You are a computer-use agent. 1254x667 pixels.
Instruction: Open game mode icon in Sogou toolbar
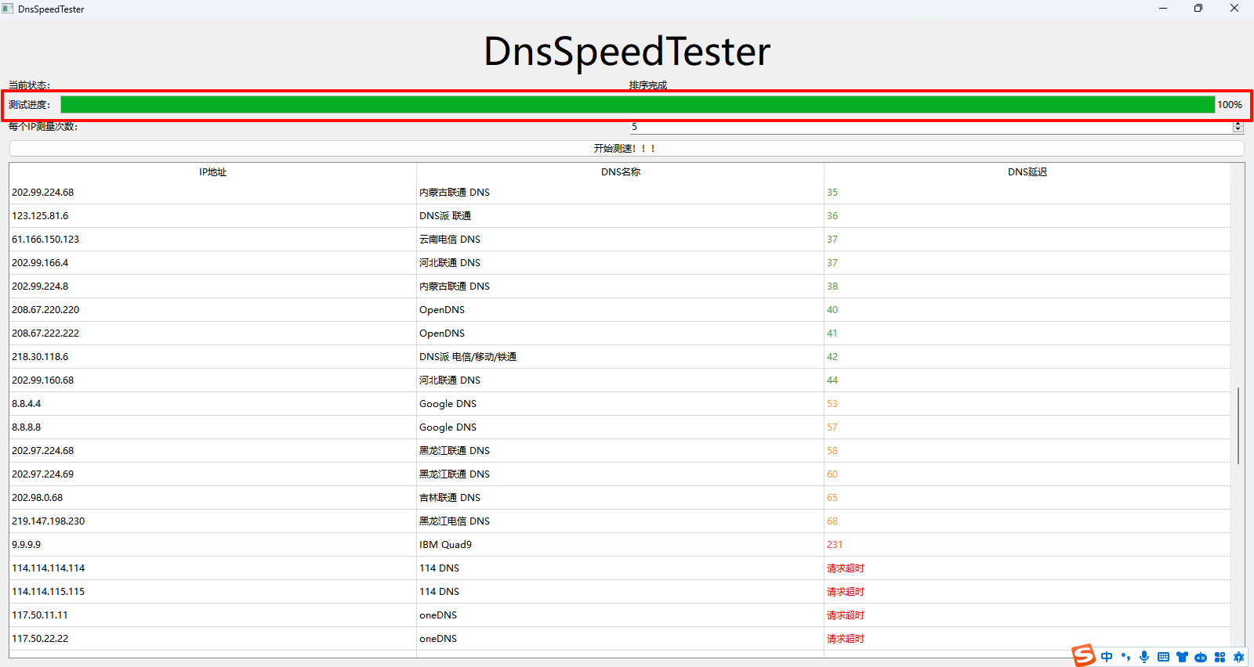[x=1201, y=657]
